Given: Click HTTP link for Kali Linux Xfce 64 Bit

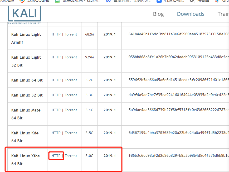Looking at the screenshot, I should coord(56,156).
